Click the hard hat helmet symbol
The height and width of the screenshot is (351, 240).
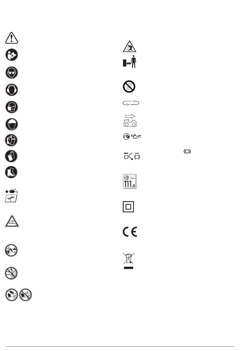11,124
